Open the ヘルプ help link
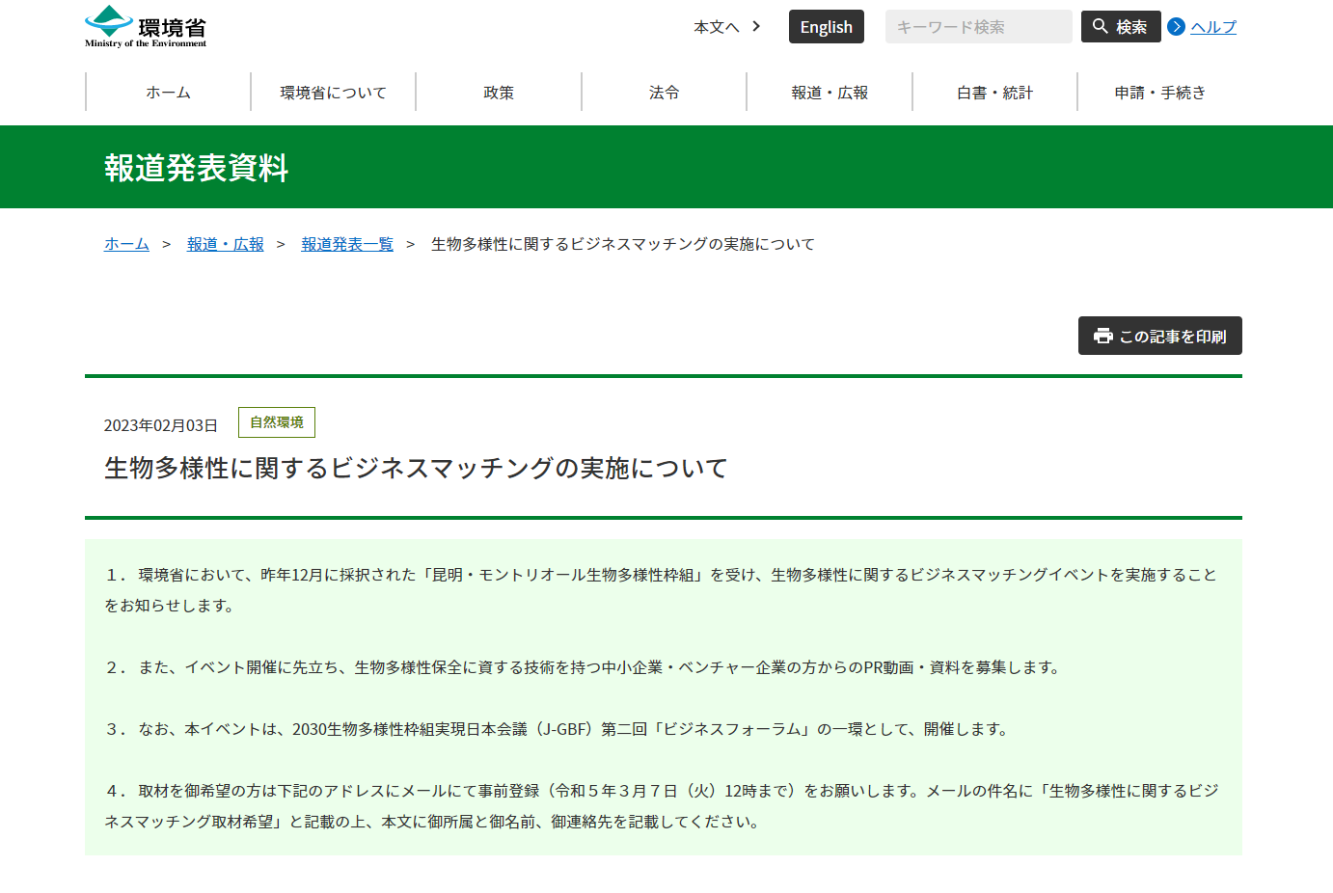Image resolution: width=1333 pixels, height=893 pixels. (1212, 27)
